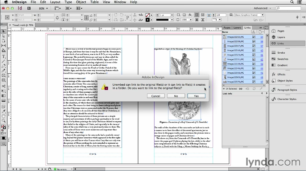The image size is (306, 171).
Task: Select Image22370.JPG in Links list
Action: (x=243, y=82)
